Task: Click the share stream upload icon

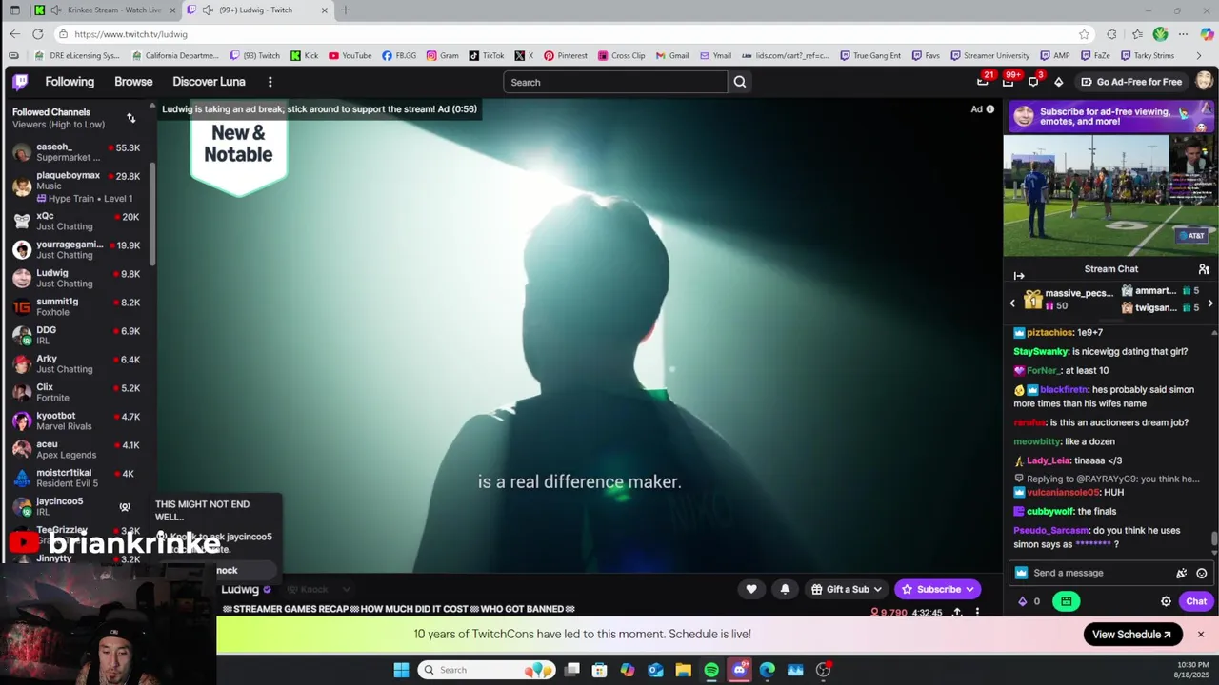Action: [x=957, y=612]
